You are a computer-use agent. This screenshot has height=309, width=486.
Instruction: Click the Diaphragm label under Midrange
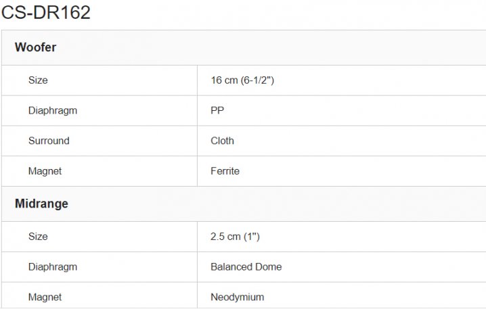click(x=52, y=267)
